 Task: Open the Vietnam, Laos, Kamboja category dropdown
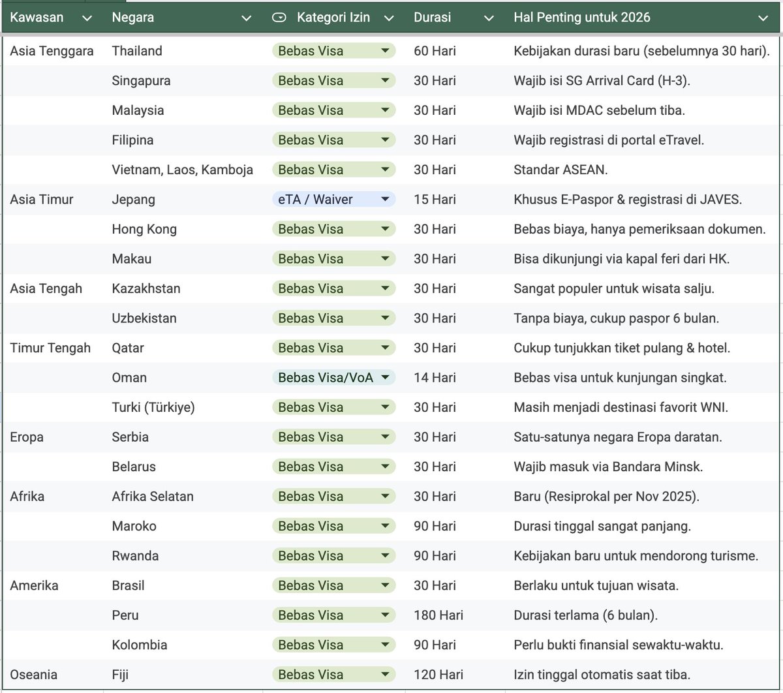[333, 170]
